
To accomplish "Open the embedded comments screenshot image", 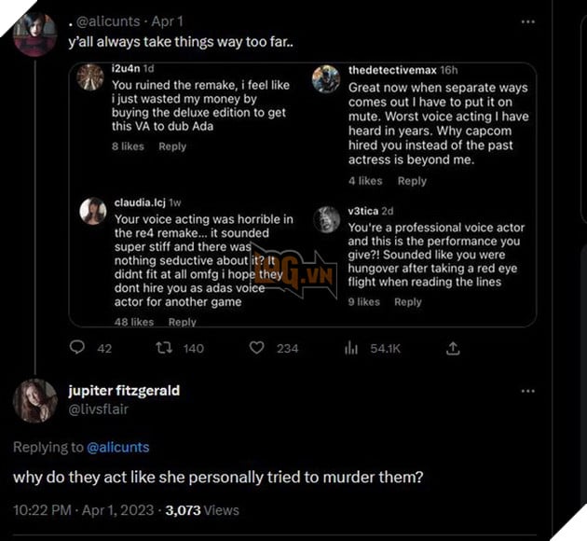I will coord(303,194).
